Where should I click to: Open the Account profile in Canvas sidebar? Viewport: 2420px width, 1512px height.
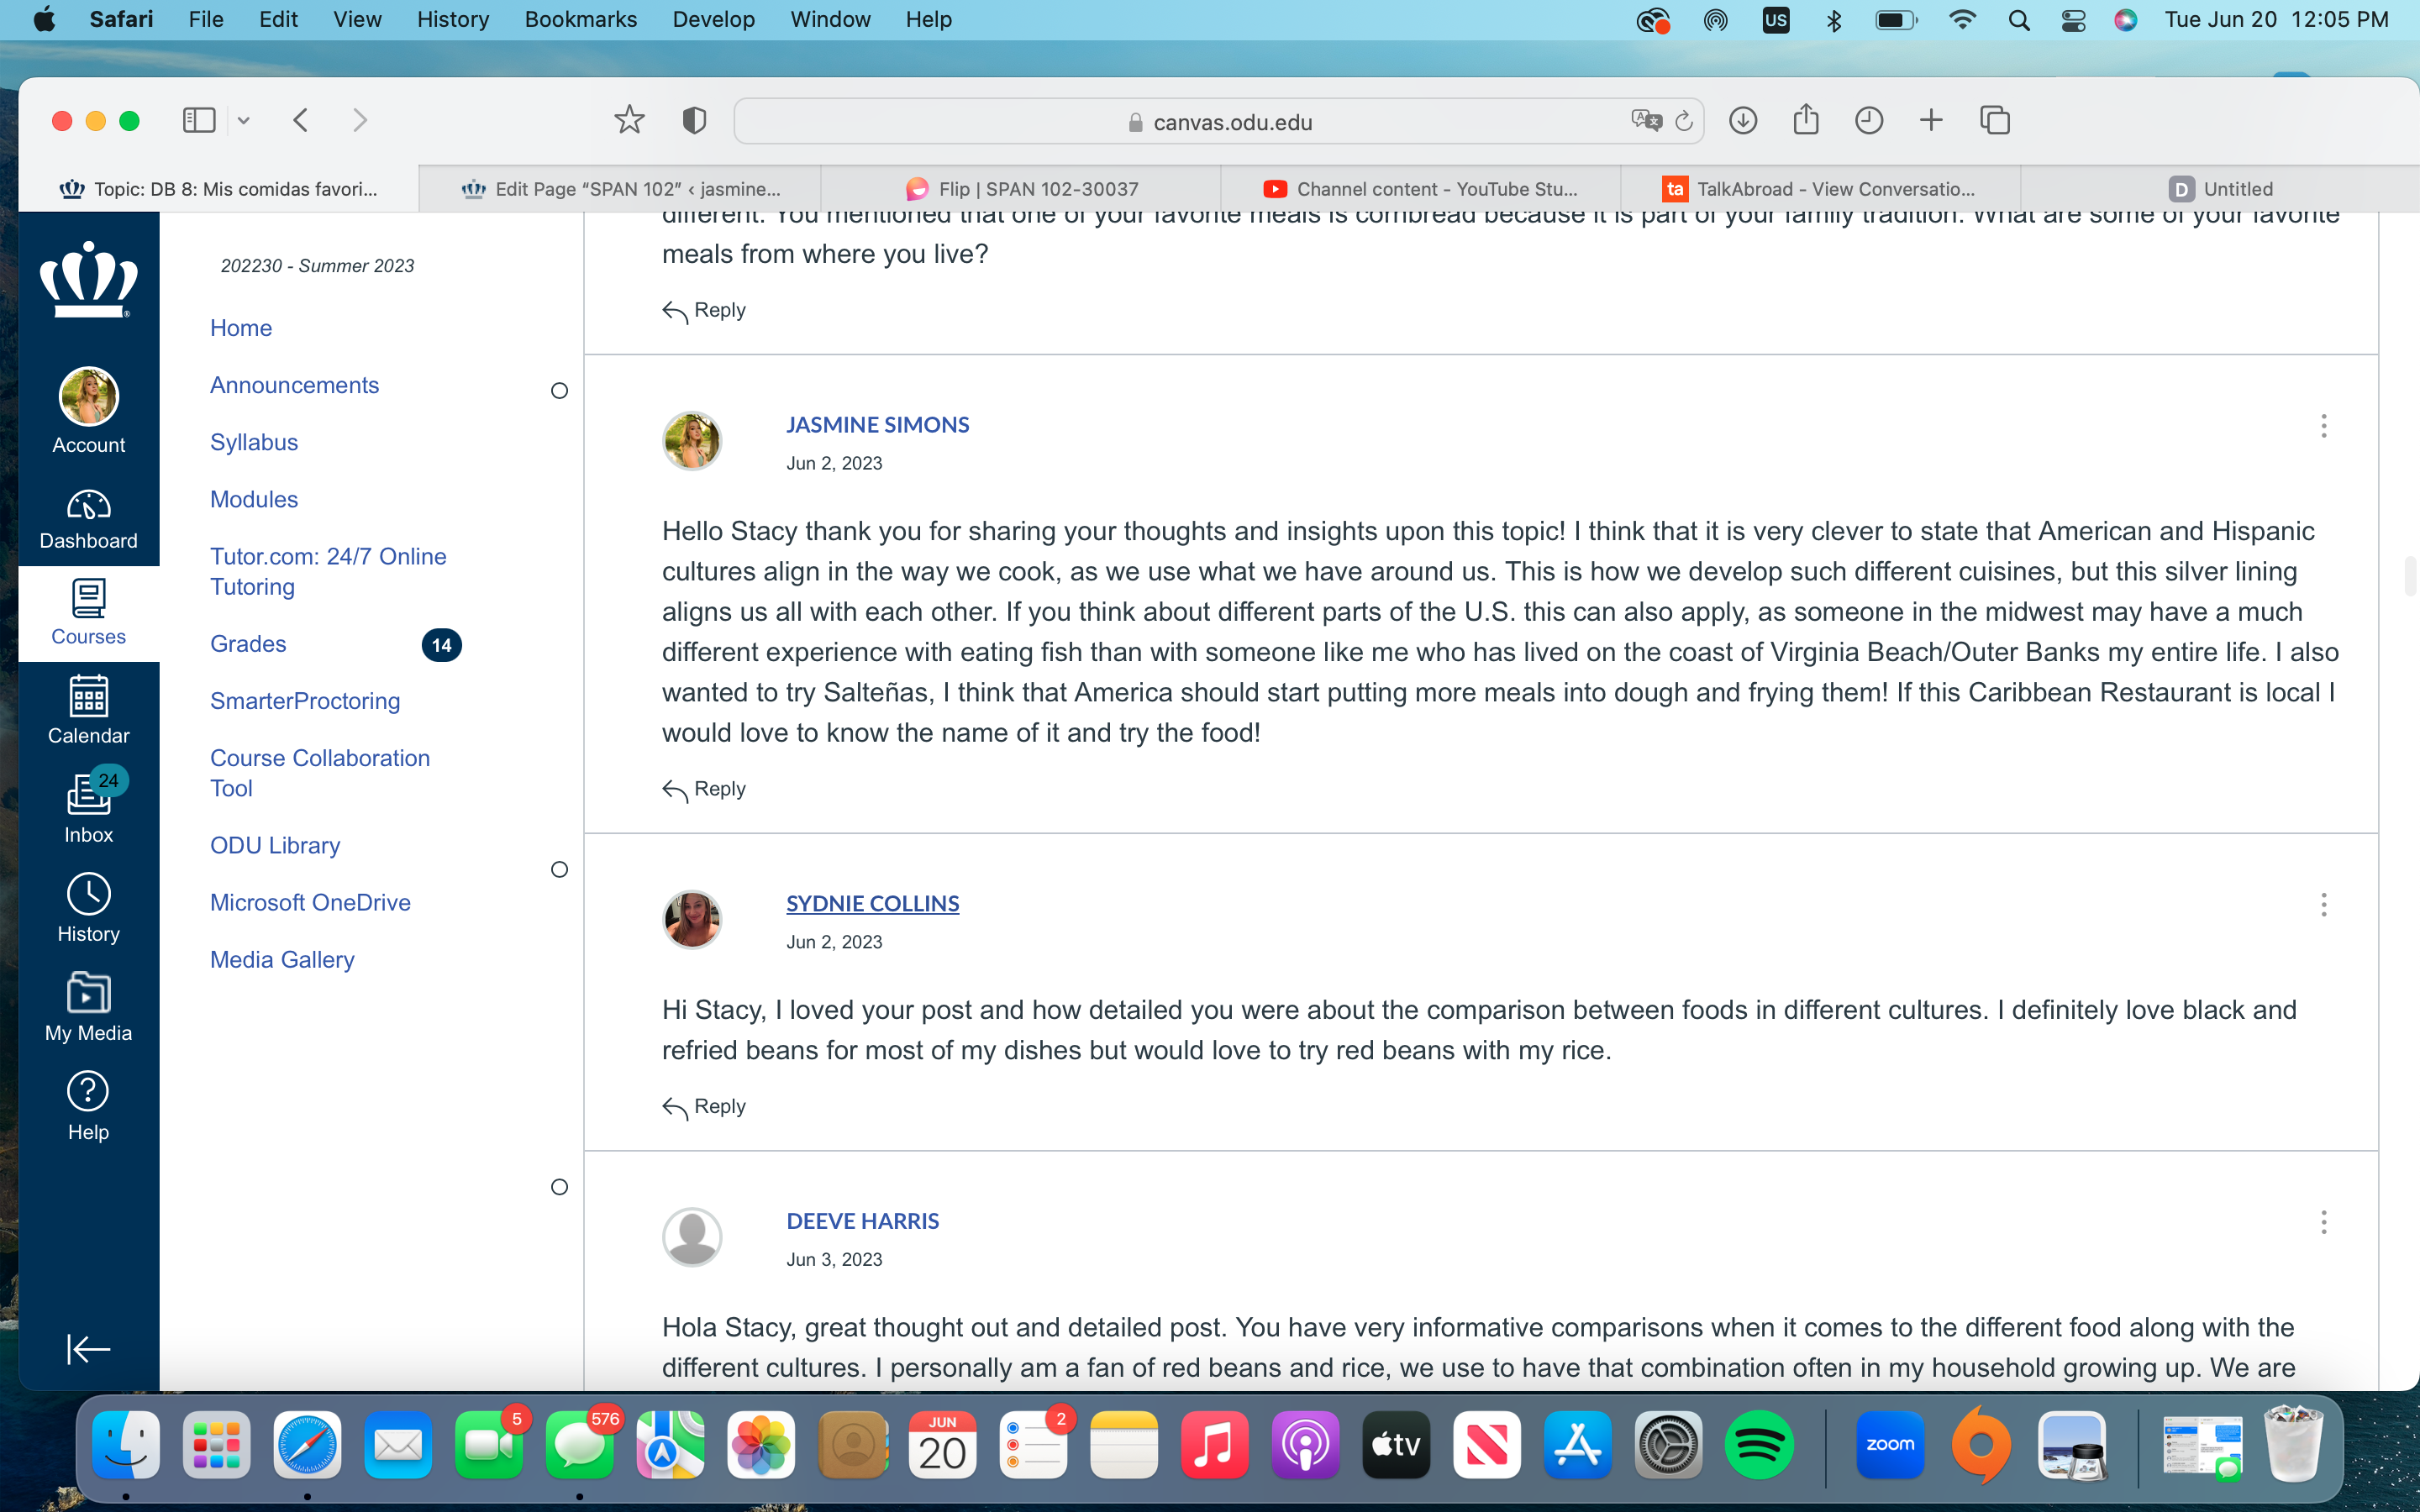(88, 411)
